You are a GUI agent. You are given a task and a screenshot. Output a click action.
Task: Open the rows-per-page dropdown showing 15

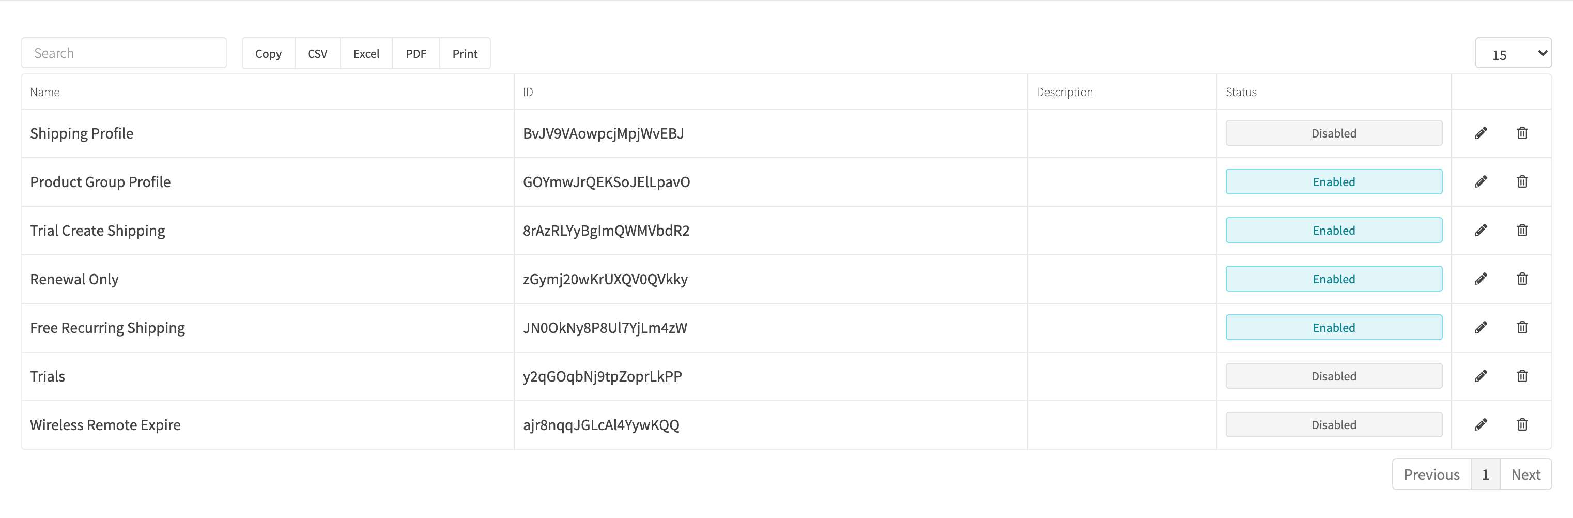[1513, 54]
